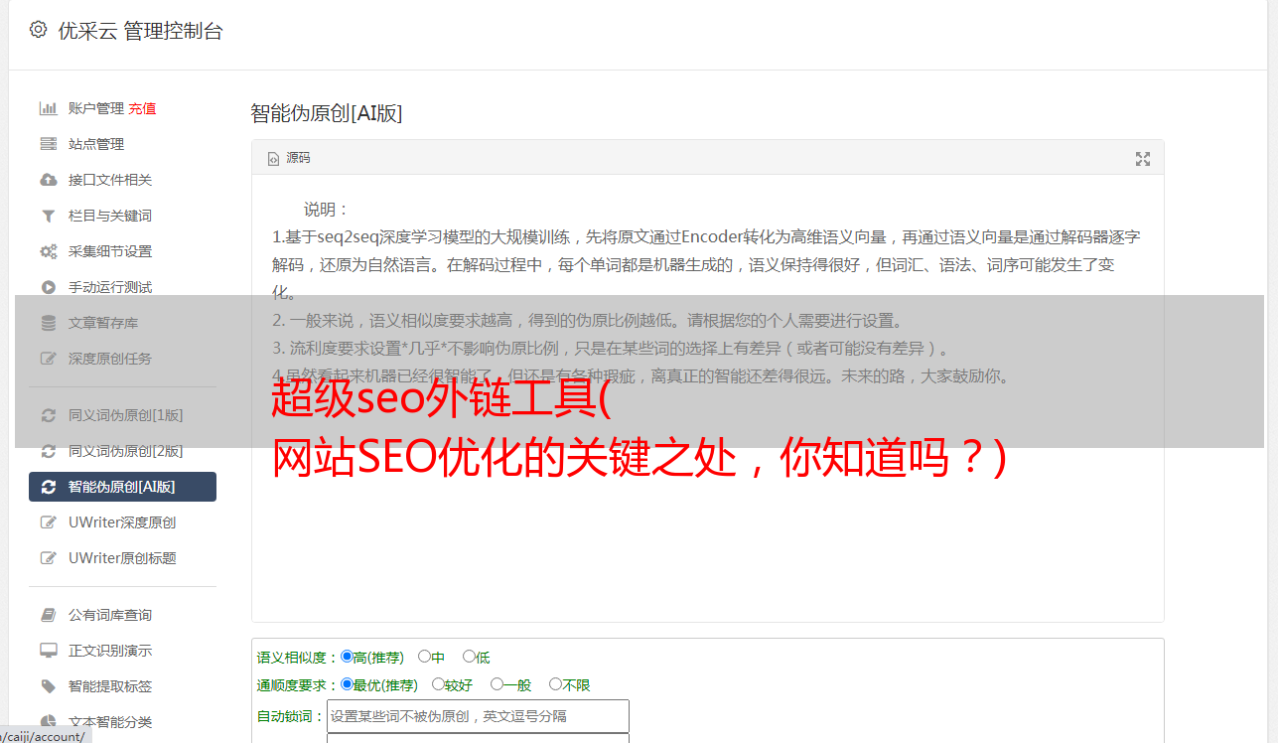1278x743 pixels.
Task: Select 一般 for 通顺度要求
Action: click(497, 684)
